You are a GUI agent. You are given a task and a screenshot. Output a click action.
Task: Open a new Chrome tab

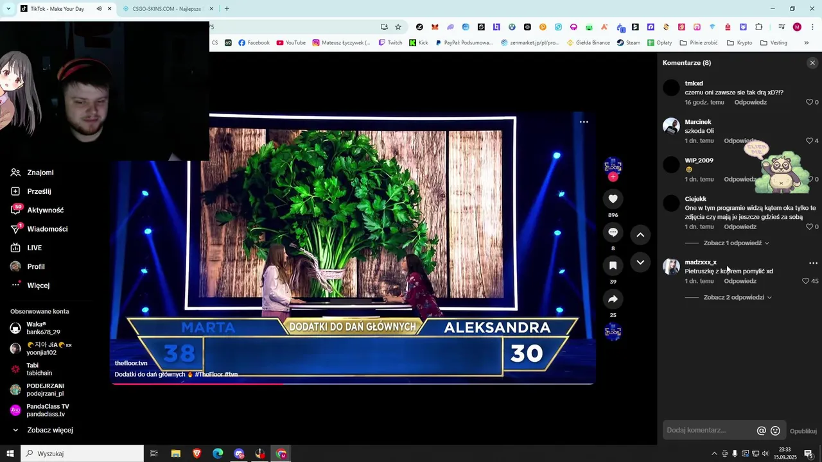click(227, 9)
